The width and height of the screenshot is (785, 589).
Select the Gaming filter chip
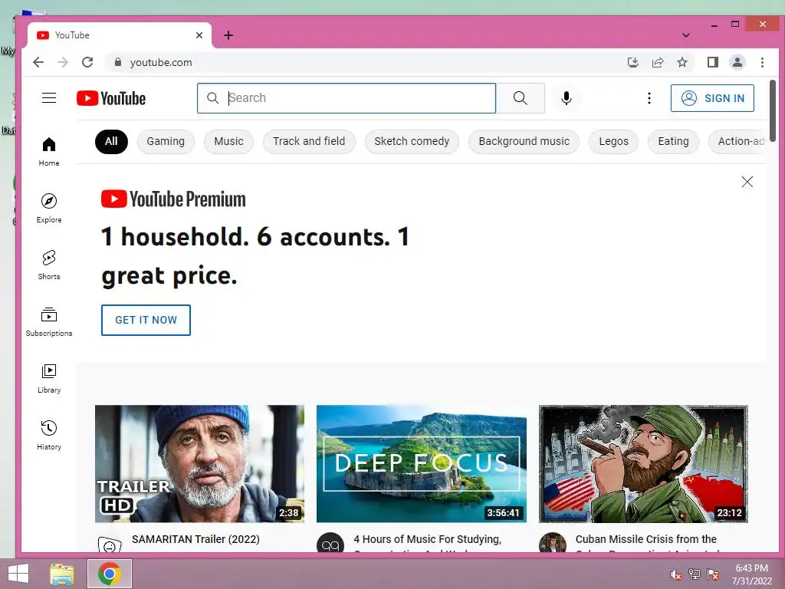click(166, 141)
